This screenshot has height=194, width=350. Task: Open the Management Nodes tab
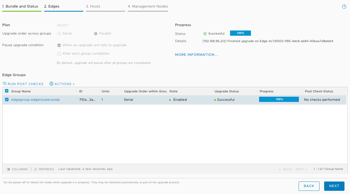pyautogui.click(x=148, y=6)
